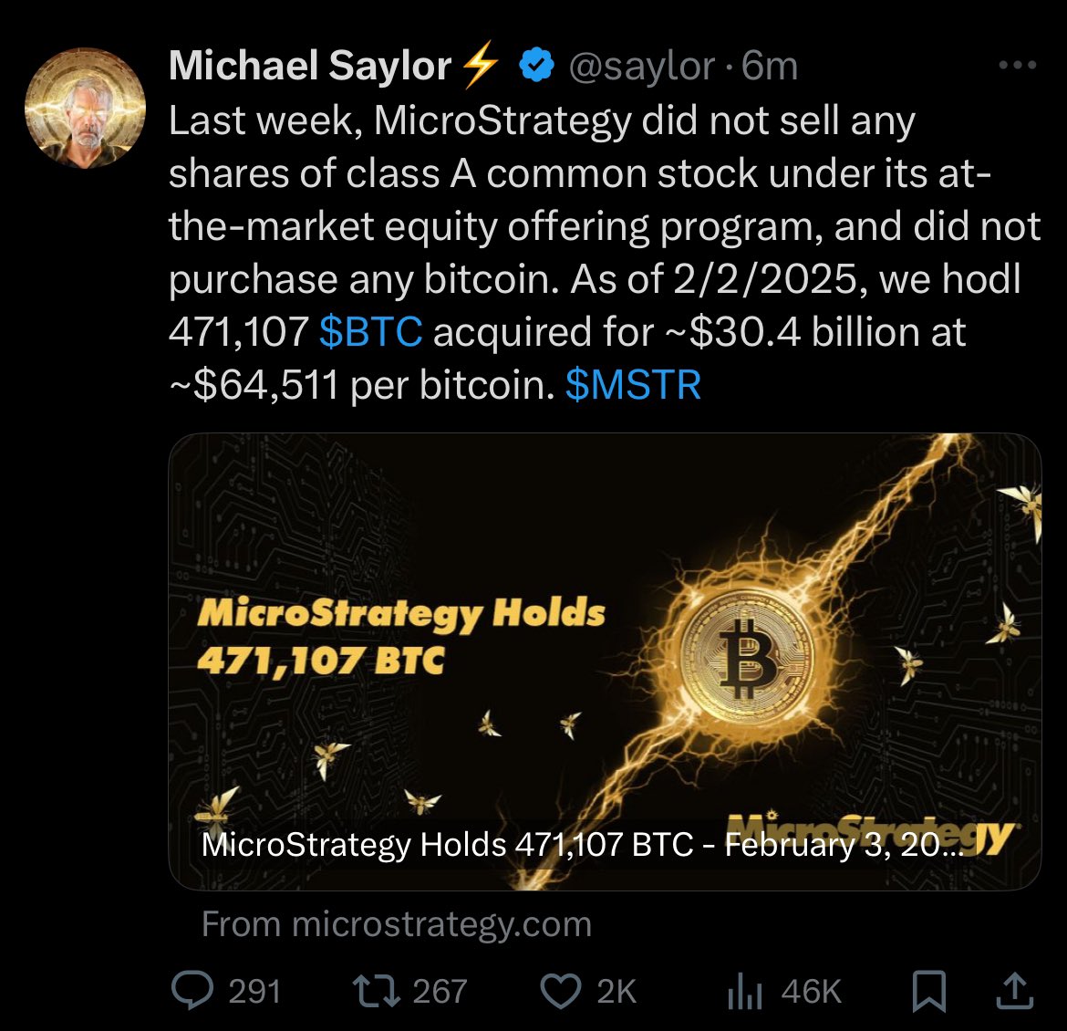Viewport: 1067px width, 1031px height.
Task: Click the blue verified badge
Action: [x=536, y=64]
